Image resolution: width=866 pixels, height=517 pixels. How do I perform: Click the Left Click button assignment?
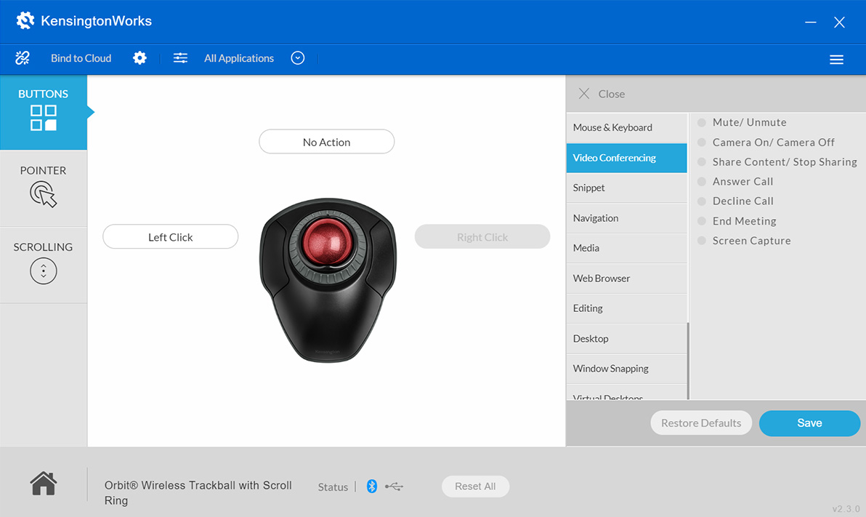tap(170, 237)
